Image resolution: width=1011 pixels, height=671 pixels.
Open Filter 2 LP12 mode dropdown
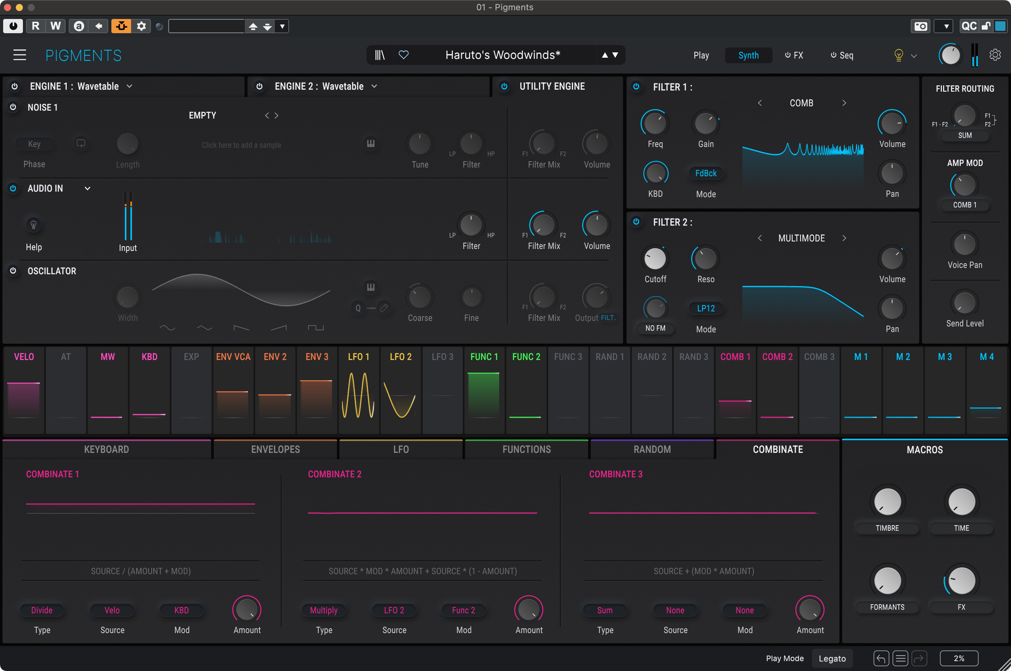click(x=706, y=308)
